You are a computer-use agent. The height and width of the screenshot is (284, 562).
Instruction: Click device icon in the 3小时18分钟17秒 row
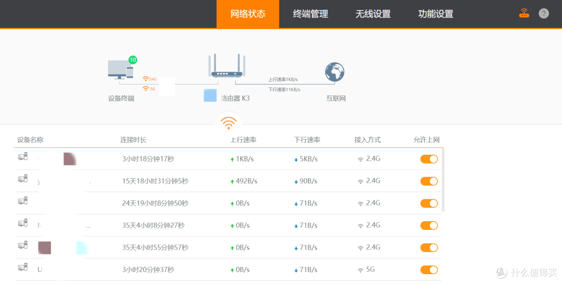(x=22, y=156)
